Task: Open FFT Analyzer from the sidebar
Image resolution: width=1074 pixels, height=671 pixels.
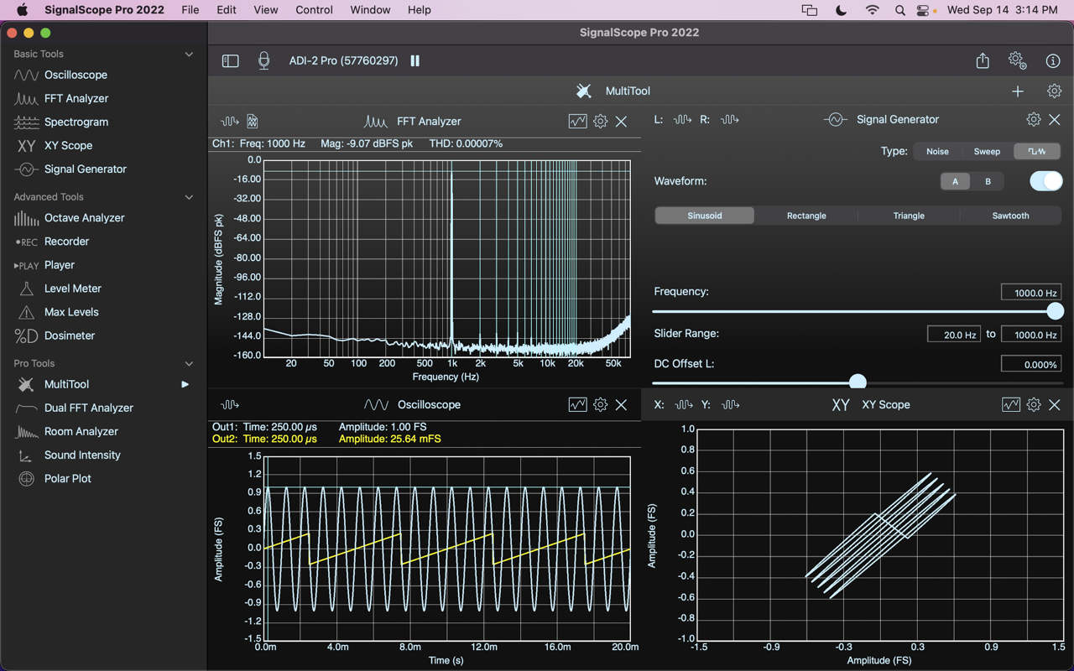Action: [x=76, y=98]
